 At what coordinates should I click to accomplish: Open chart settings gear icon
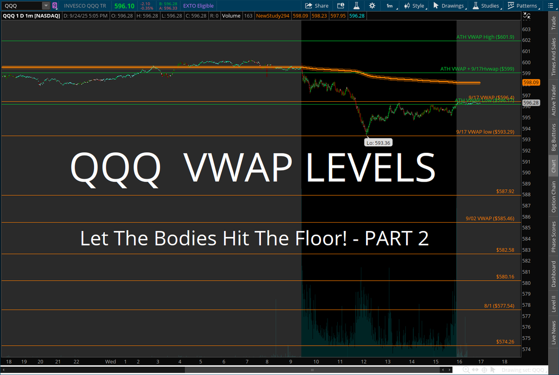pos(372,6)
